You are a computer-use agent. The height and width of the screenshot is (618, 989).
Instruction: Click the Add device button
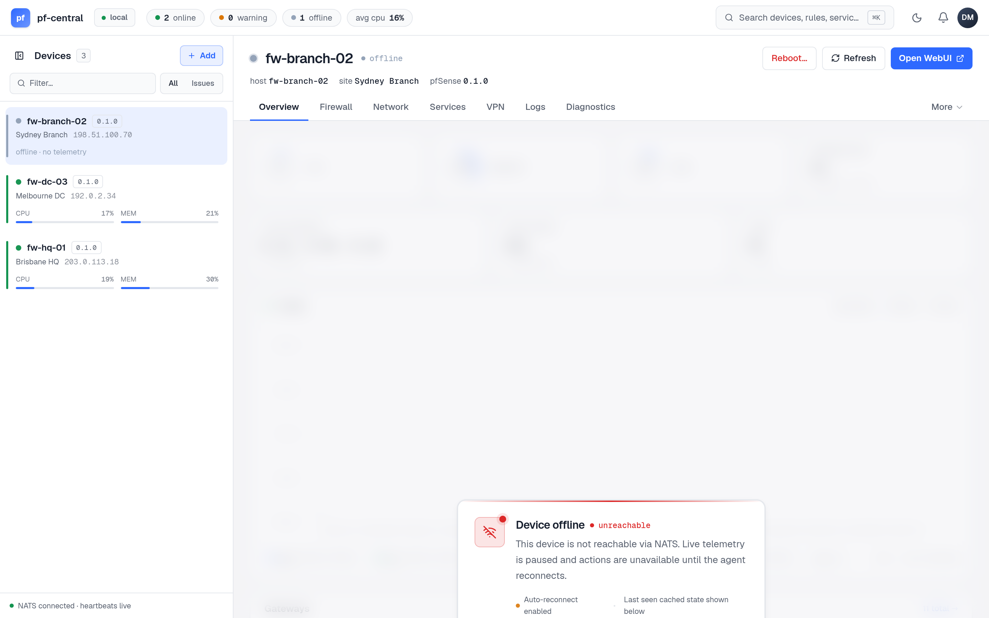pyautogui.click(x=202, y=56)
